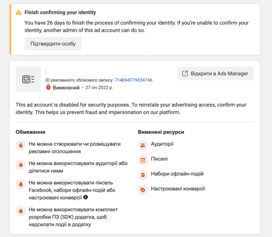Open Відкрити в Ads Manager button
272x237 pixels.
point(216,73)
